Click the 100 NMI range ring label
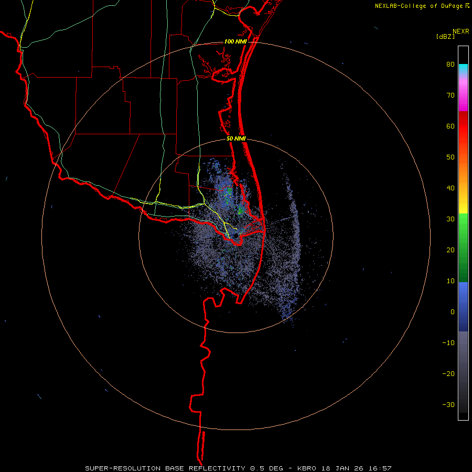 pyautogui.click(x=235, y=41)
